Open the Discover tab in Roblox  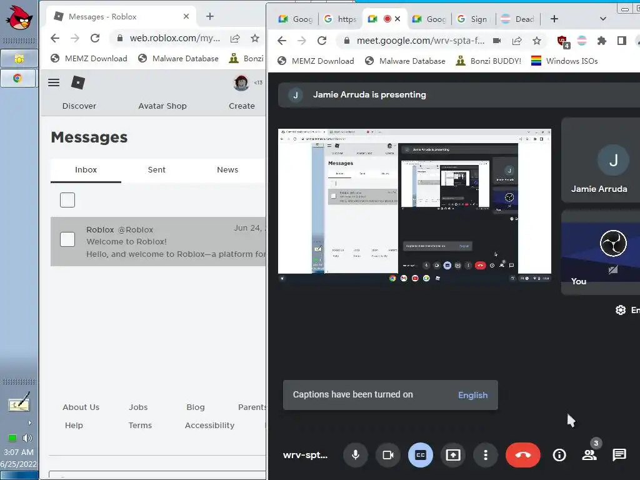79,106
